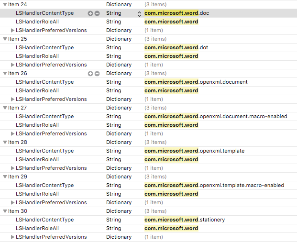Click String type of Item 24 LSHandlerContentType
This screenshot has width=297, height=243.
click(x=114, y=13)
